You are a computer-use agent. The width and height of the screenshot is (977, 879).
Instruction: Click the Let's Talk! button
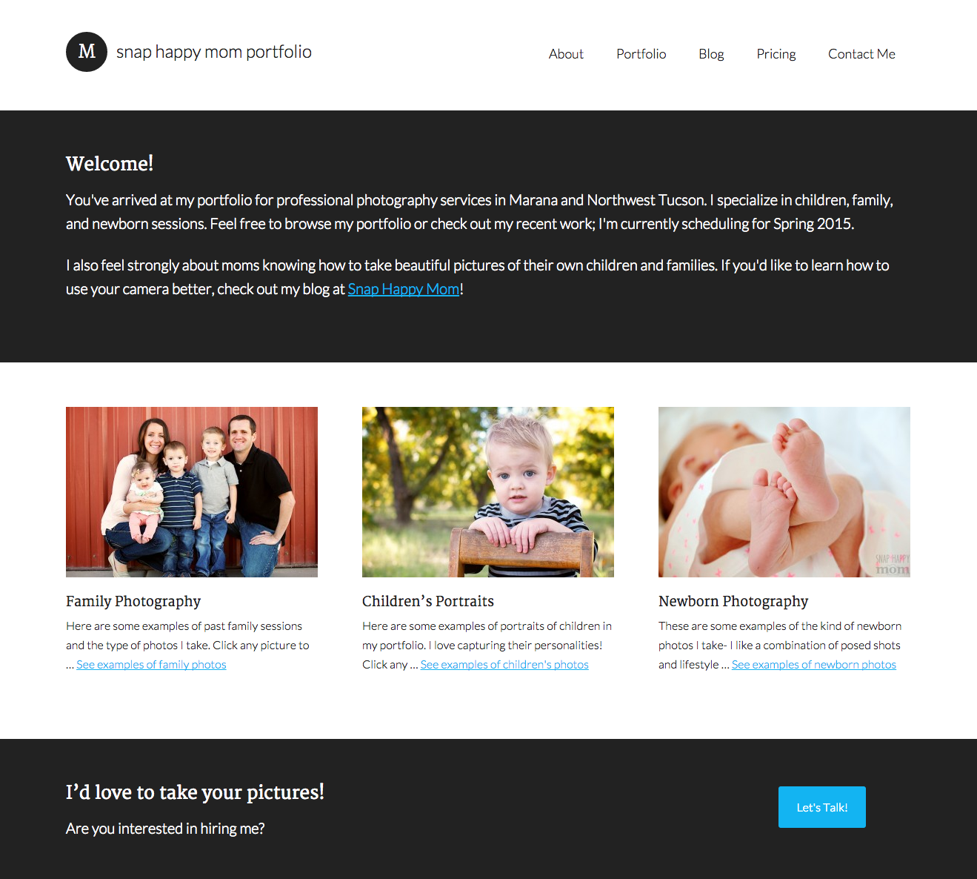click(x=822, y=807)
